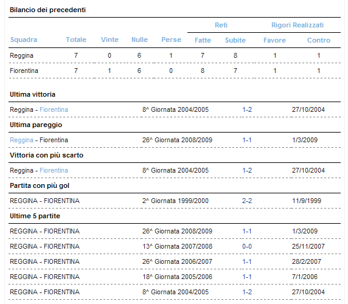Open the 0-0 score from 25/11/2007
The image size is (348, 304).
click(247, 246)
